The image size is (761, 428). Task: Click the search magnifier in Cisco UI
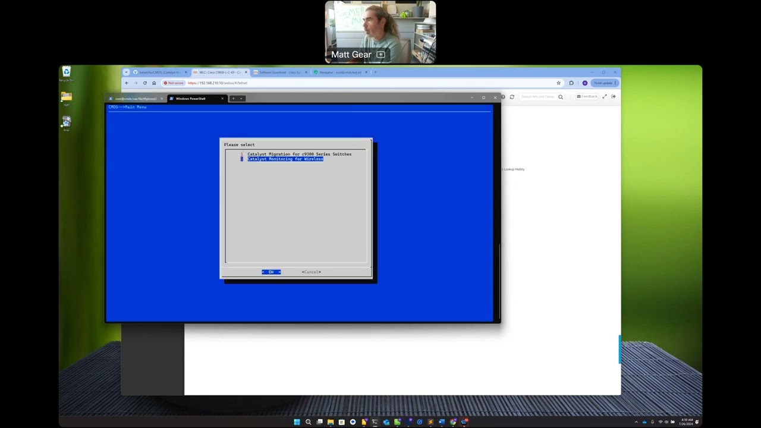pos(560,97)
